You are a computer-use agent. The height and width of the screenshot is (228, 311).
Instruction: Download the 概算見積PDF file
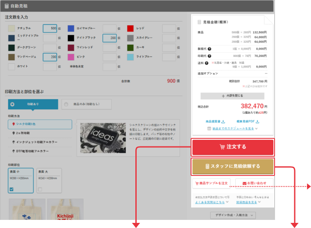(x=245, y=121)
